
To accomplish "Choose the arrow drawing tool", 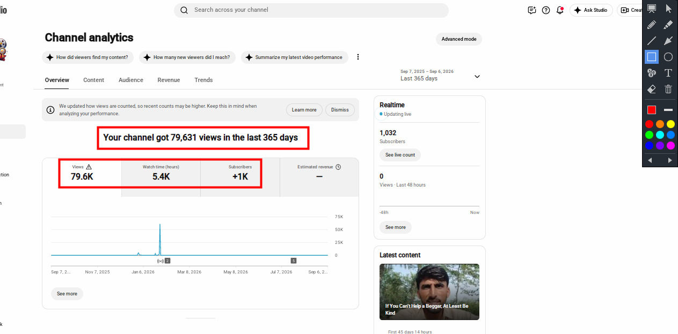I will [x=668, y=41].
